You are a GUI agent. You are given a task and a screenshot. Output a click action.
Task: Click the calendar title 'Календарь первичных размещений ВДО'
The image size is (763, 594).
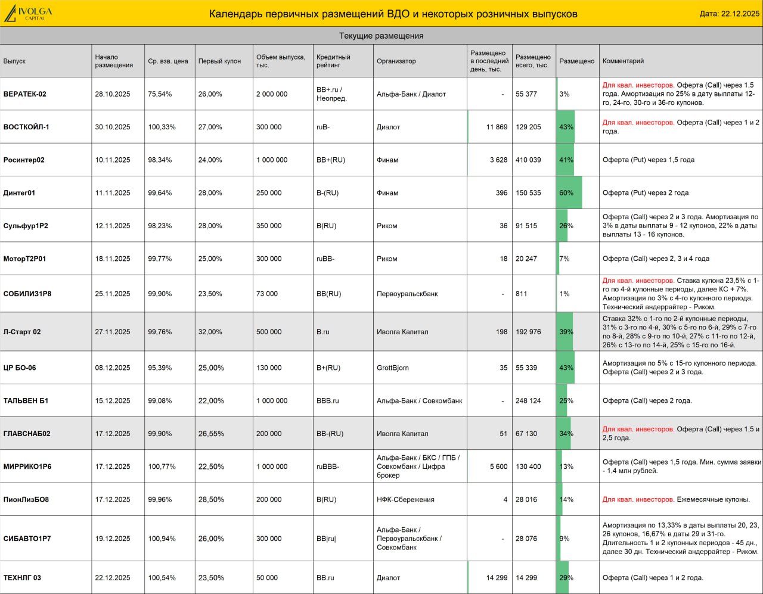click(393, 14)
